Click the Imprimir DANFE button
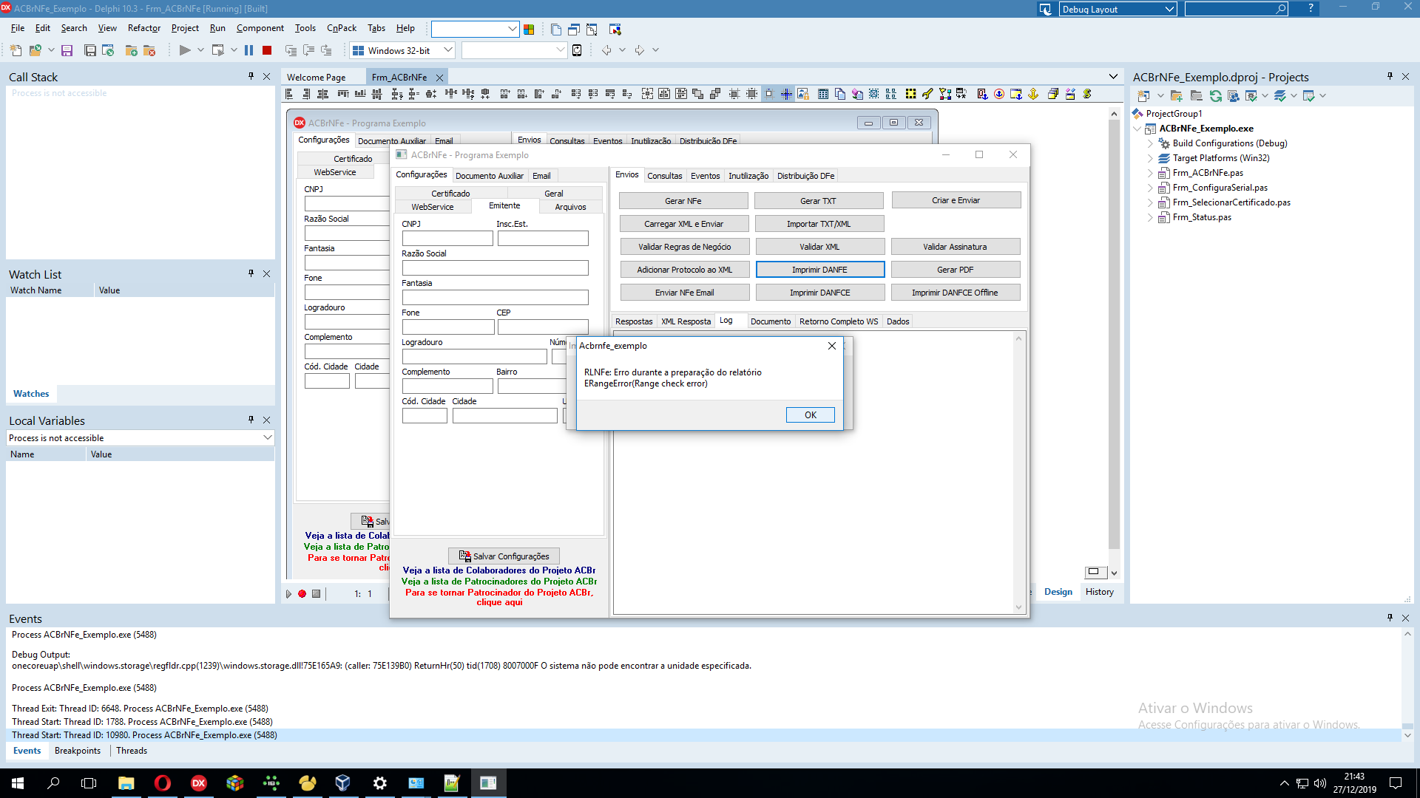This screenshot has width=1420, height=798. [x=819, y=270]
